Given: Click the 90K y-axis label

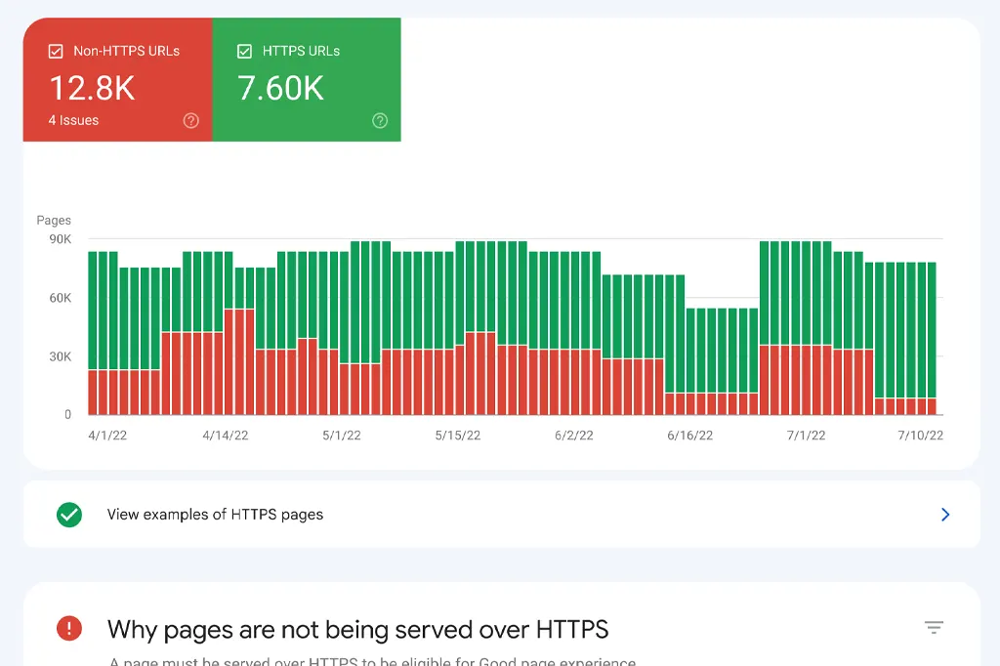Looking at the screenshot, I should tap(61, 239).
